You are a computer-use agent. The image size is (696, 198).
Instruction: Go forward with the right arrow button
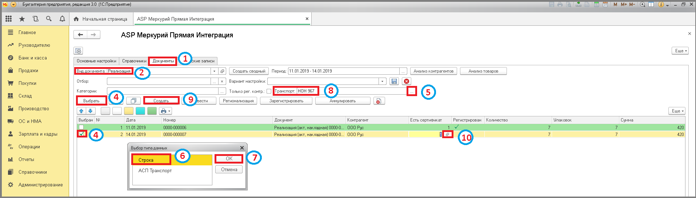click(93, 34)
